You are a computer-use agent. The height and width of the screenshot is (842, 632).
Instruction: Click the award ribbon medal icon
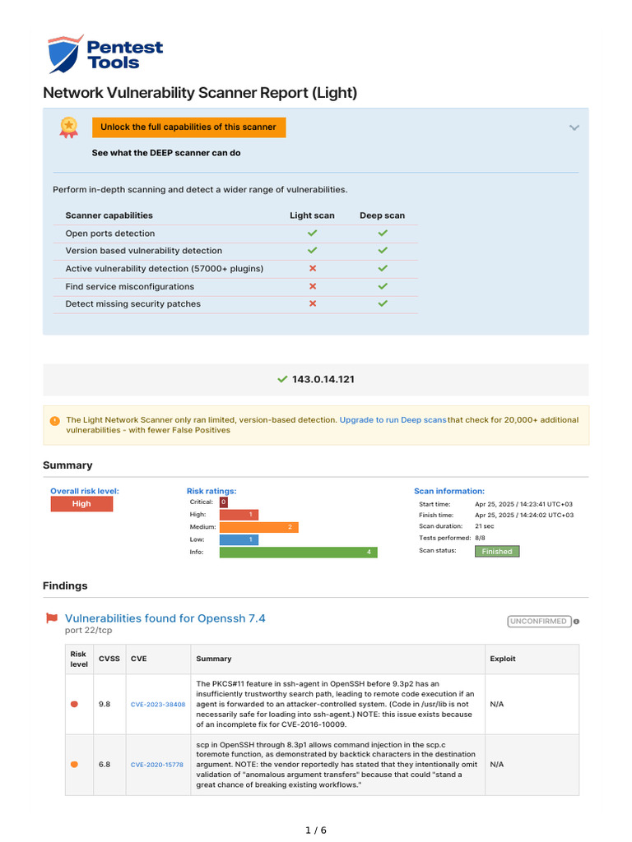68,127
